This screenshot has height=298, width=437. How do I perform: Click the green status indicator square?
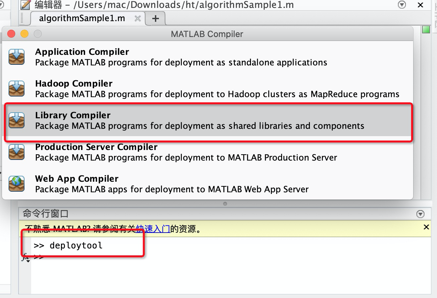coord(426,29)
